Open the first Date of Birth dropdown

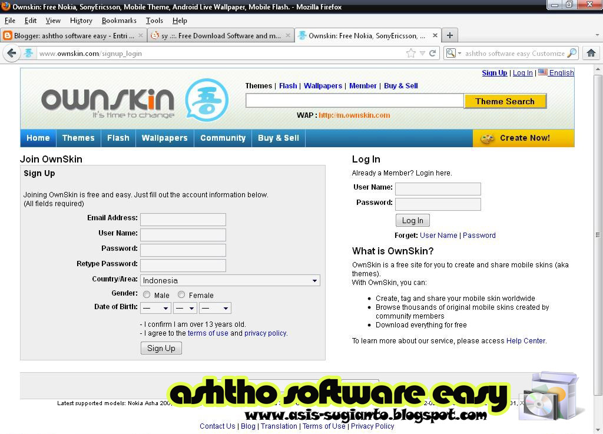point(155,307)
